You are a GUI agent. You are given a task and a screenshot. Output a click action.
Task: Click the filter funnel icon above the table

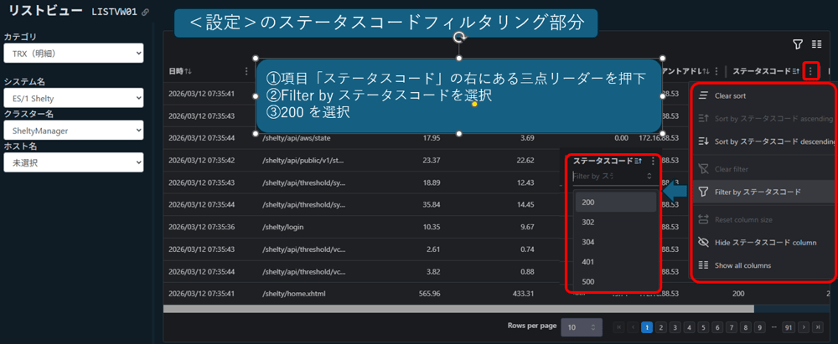tap(798, 44)
